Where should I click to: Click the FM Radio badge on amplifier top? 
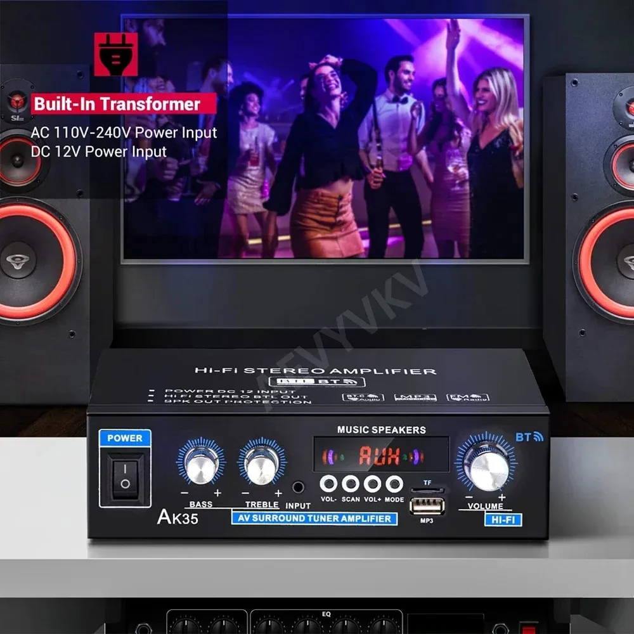click(468, 398)
